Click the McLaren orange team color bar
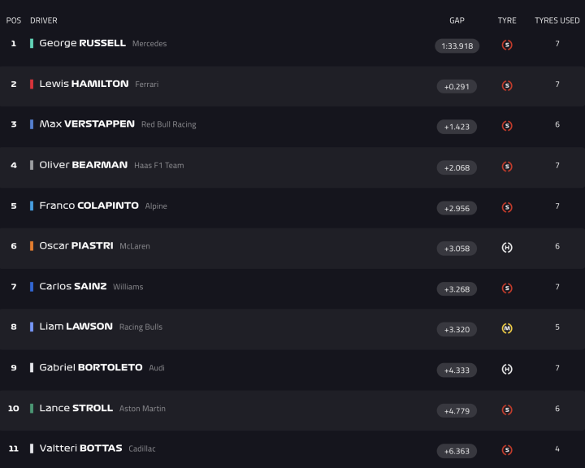585x468 pixels. 32,246
